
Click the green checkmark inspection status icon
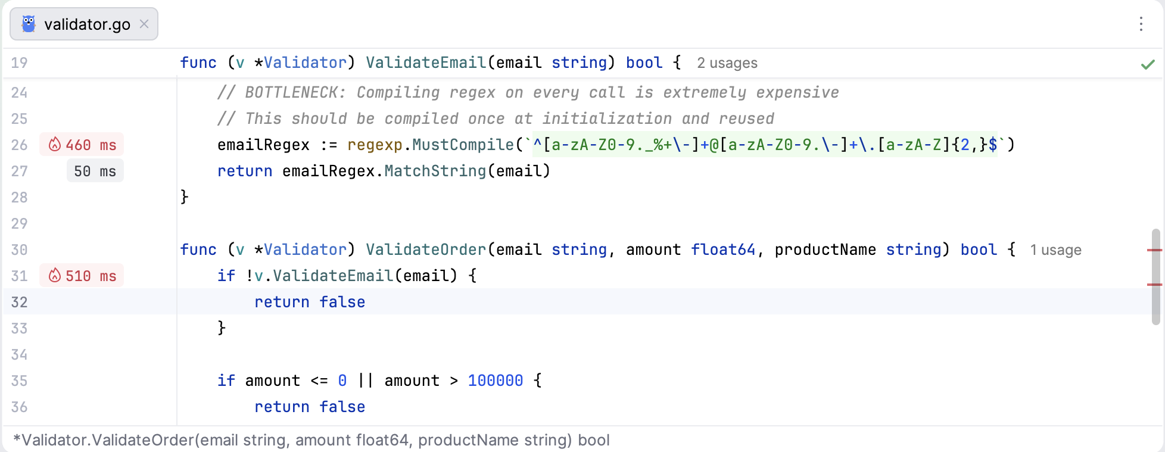1148,64
